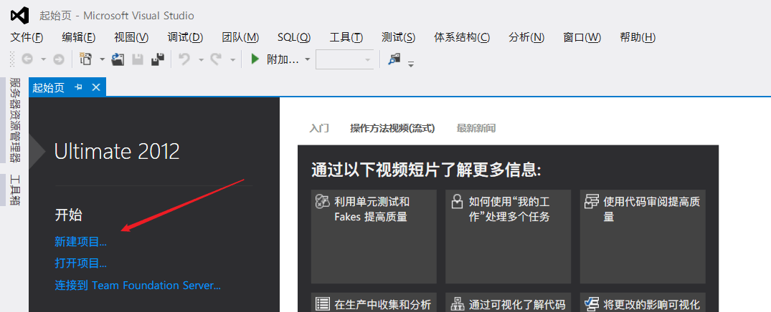Open the 利用单元测试和 Fakes 提高质量 video tile
The image size is (771, 312).
pos(373,236)
